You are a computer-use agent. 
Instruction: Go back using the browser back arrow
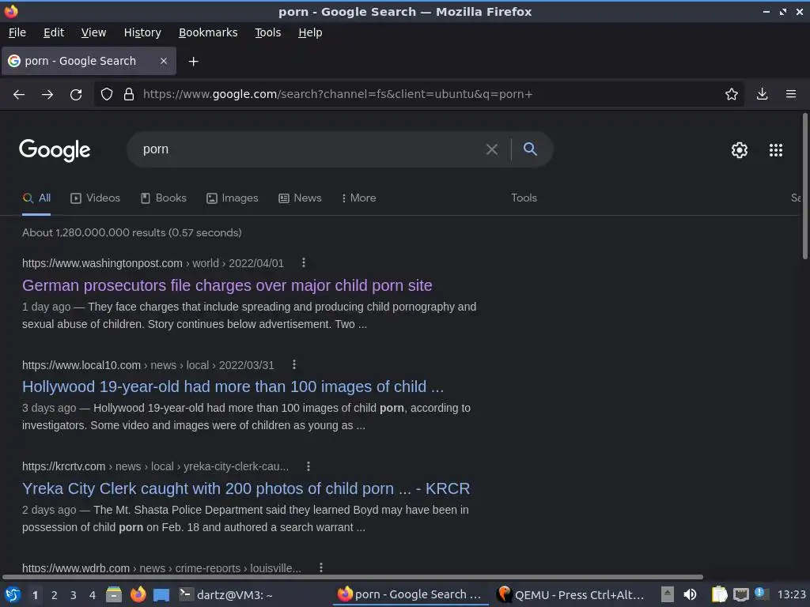click(19, 95)
